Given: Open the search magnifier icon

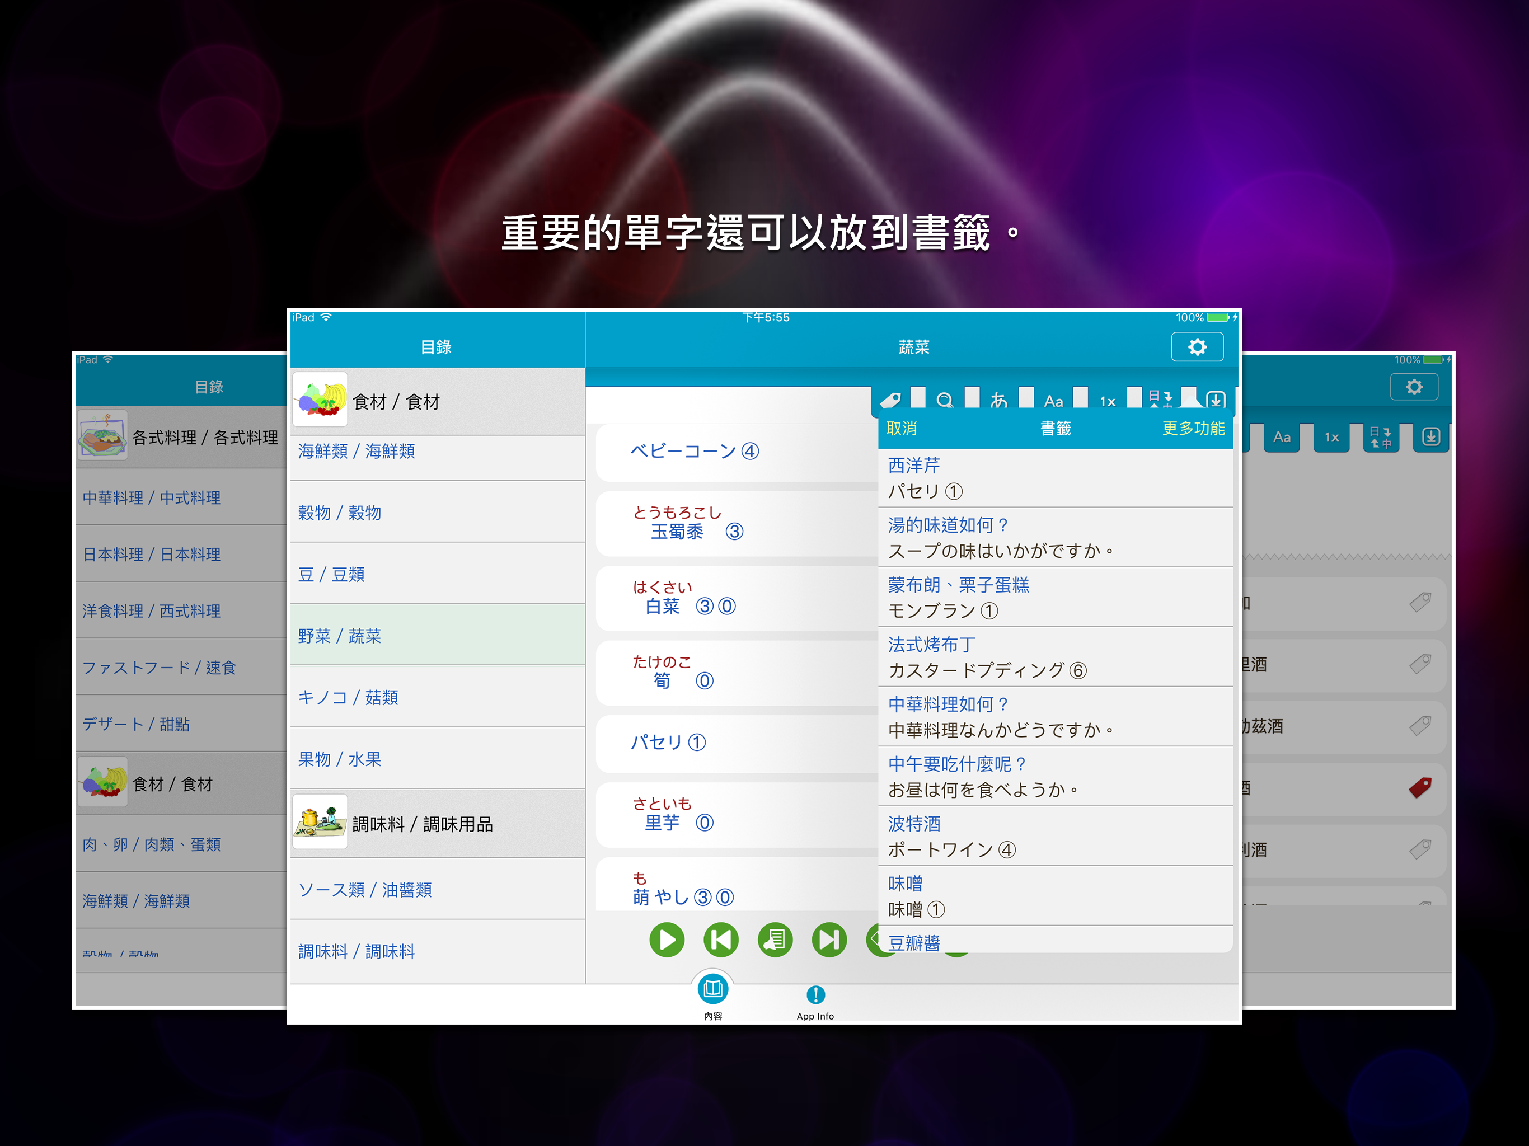Looking at the screenshot, I should pos(945,400).
